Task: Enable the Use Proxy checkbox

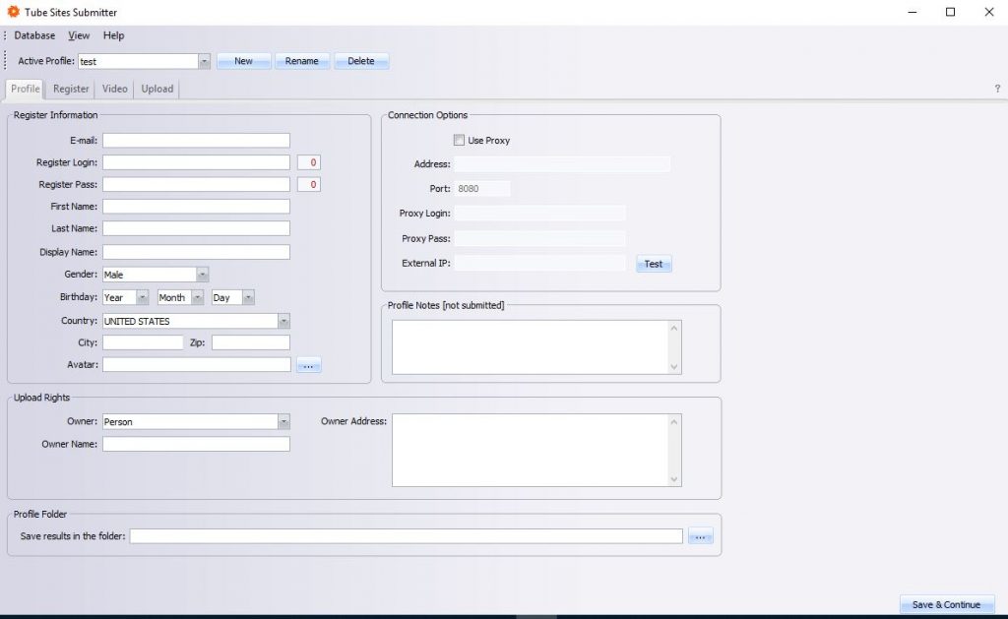Action: point(459,140)
